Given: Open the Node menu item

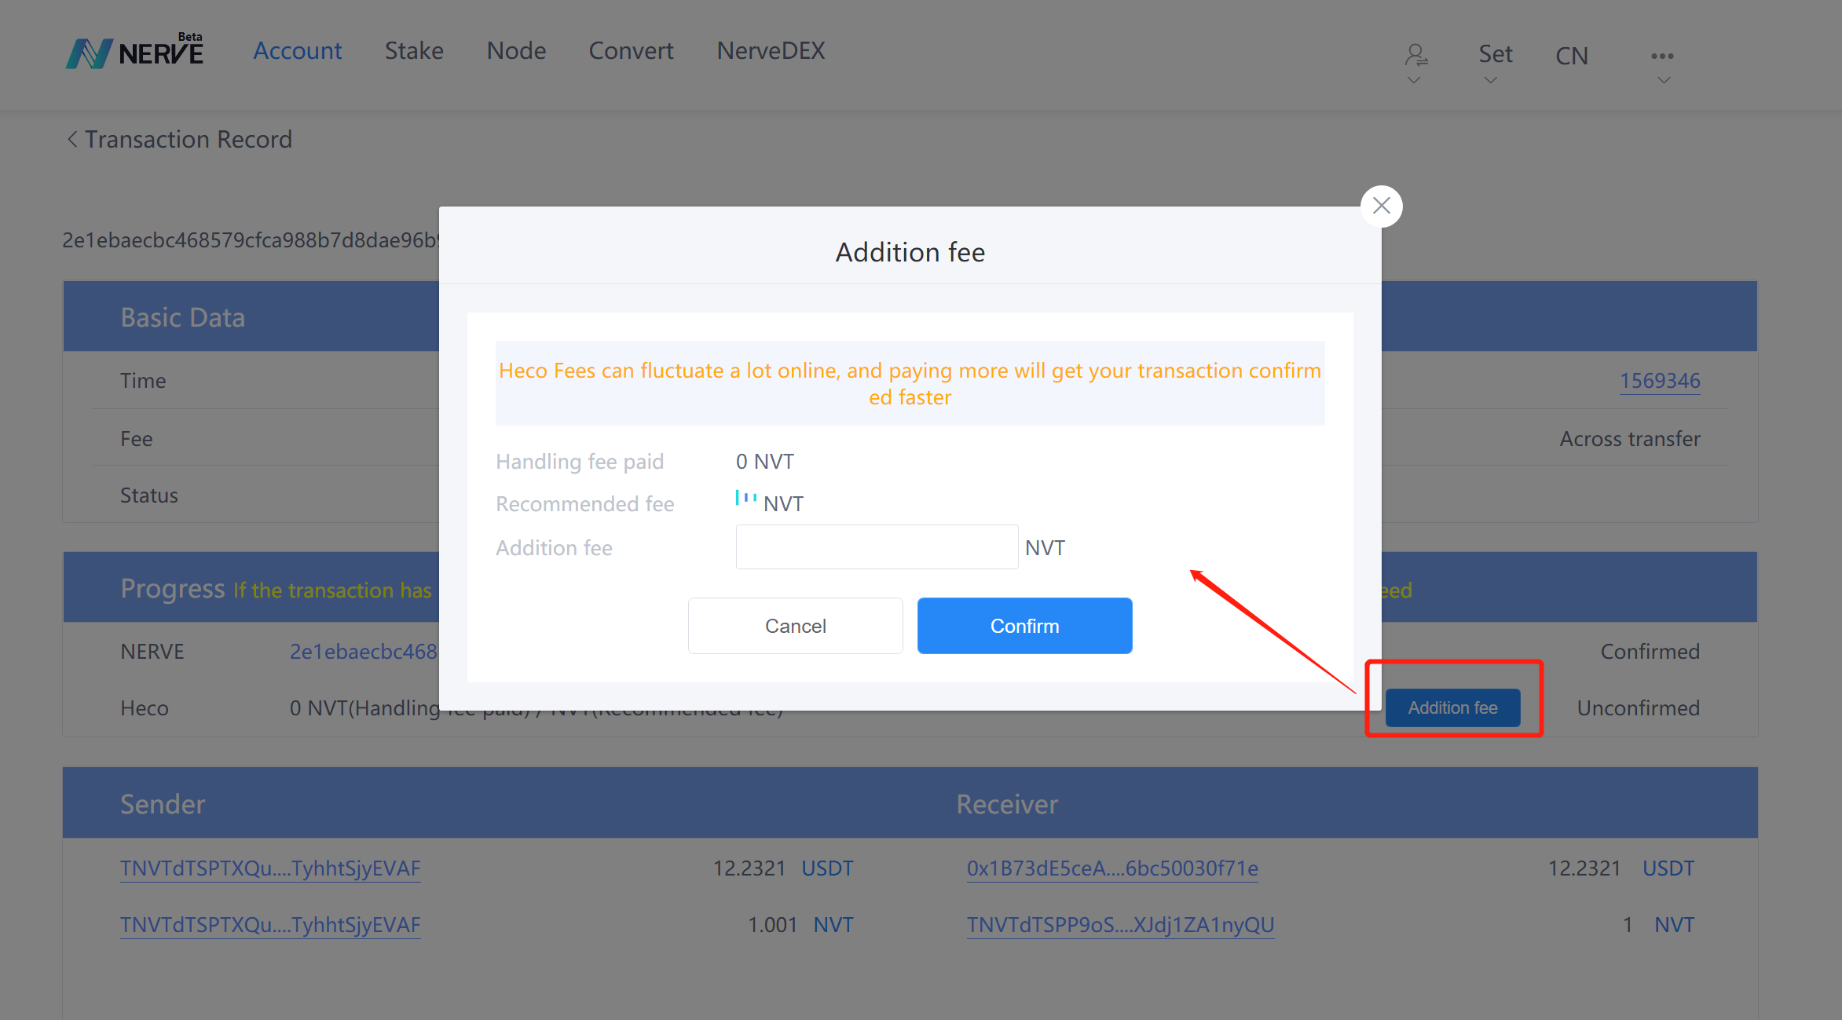Looking at the screenshot, I should pyautogui.click(x=516, y=51).
